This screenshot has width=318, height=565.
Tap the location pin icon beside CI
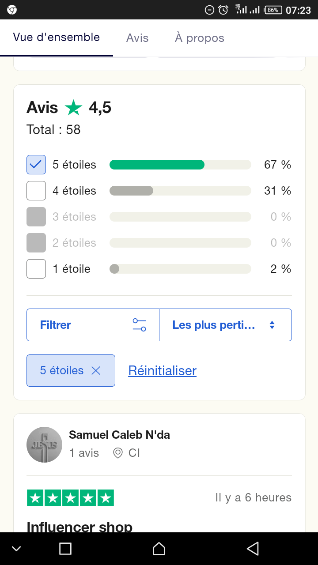118,453
